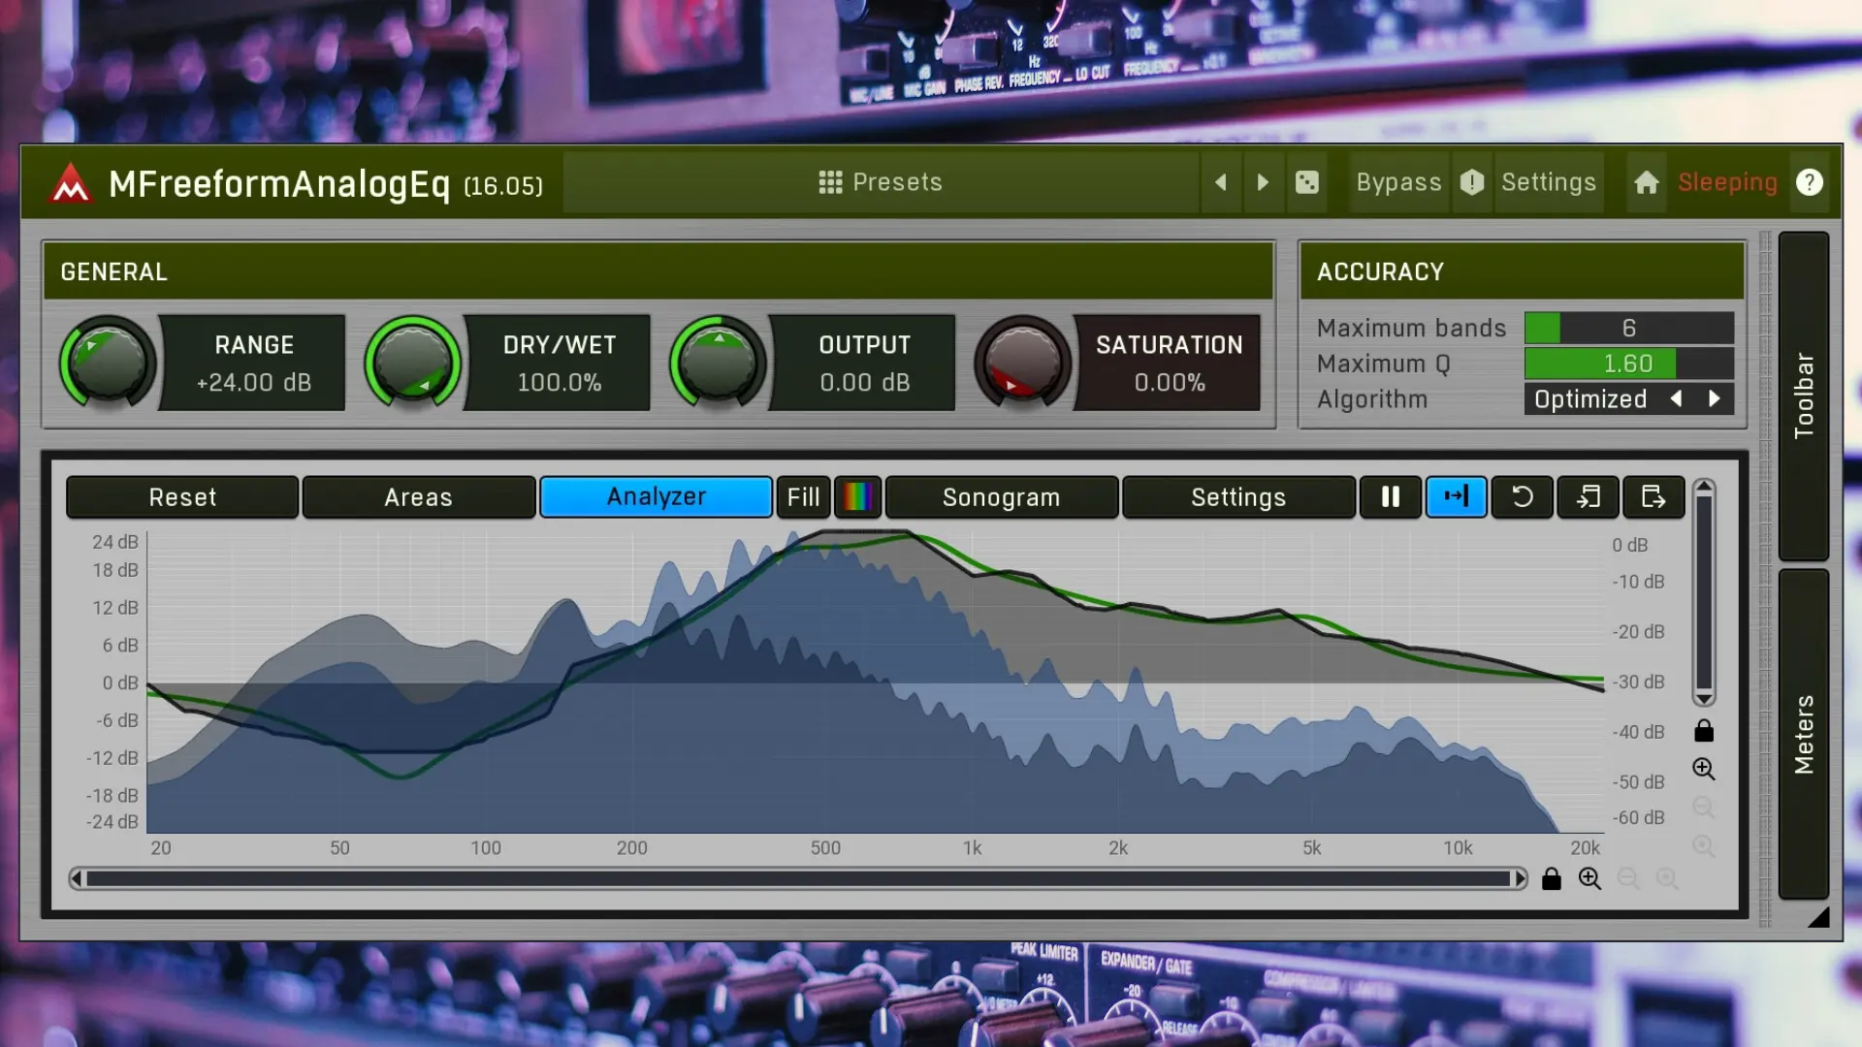1862x1047 pixels.
Task: Toggle the Analyzer button
Action: click(656, 497)
